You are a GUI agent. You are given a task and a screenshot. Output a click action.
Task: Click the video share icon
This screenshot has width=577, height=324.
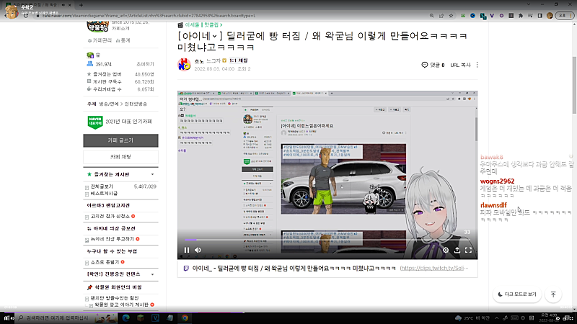click(457, 250)
